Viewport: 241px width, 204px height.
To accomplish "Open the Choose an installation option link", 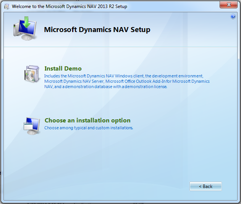I will click(87, 120).
